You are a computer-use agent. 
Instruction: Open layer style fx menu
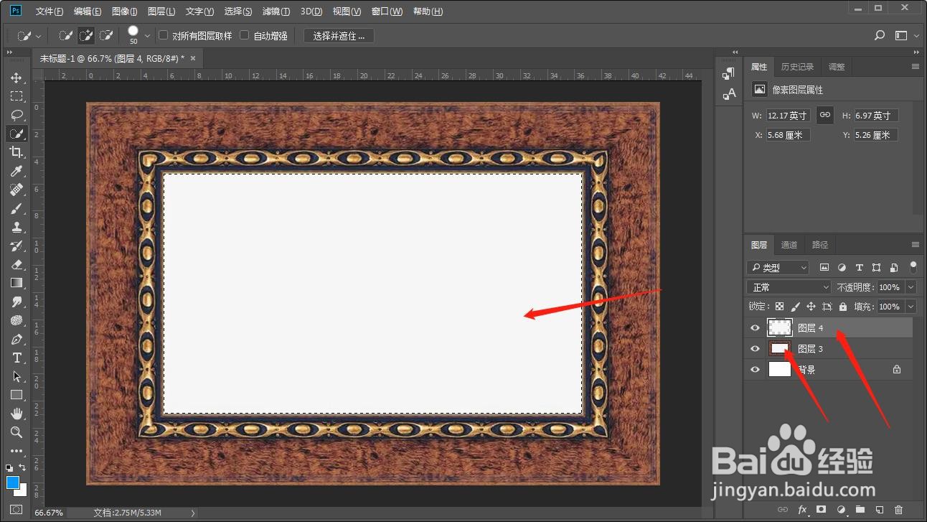[x=802, y=510]
